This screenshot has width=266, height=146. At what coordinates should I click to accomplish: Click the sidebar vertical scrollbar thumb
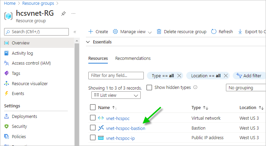pos(77,94)
